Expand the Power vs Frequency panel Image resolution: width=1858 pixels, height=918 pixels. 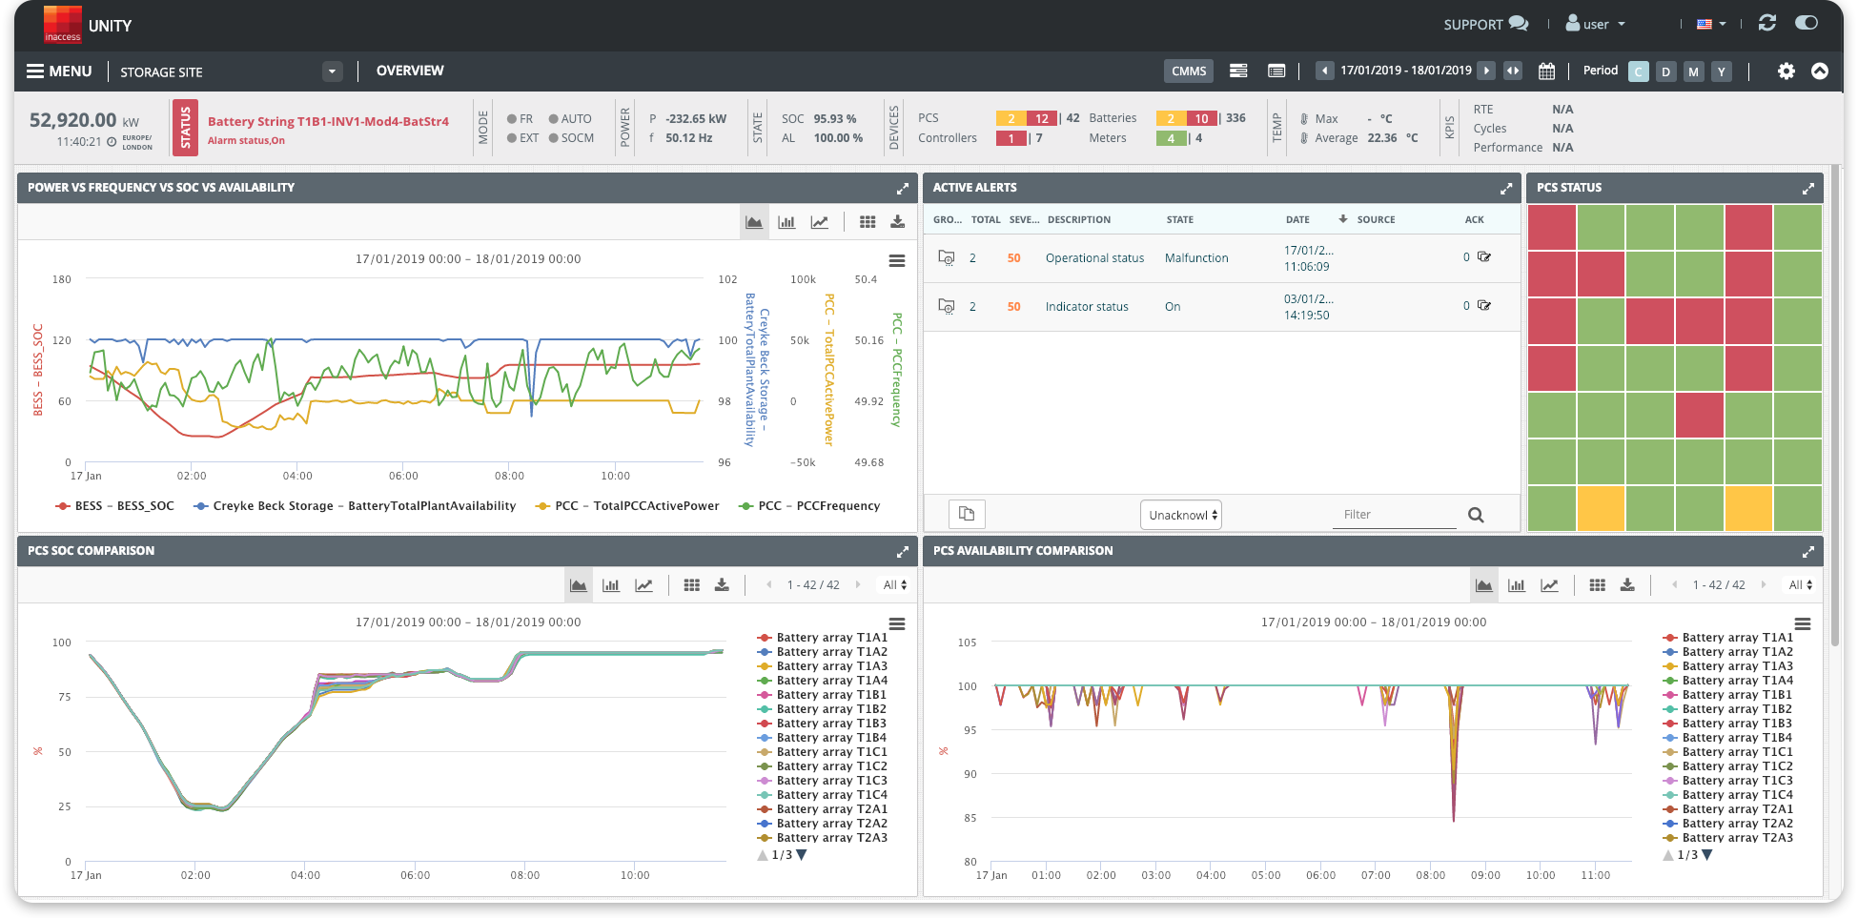pyautogui.click(x=902, y=189)
